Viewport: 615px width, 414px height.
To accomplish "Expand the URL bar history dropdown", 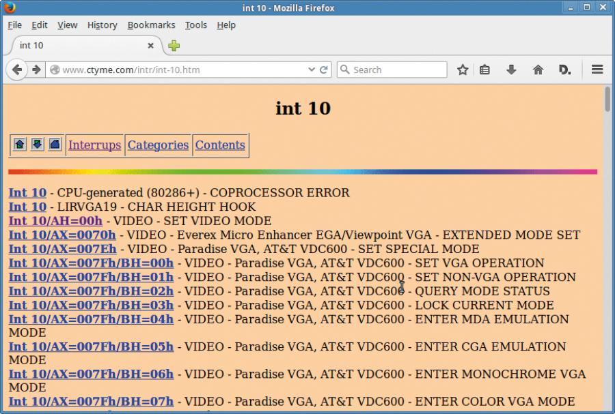I will tap(312, 70).
